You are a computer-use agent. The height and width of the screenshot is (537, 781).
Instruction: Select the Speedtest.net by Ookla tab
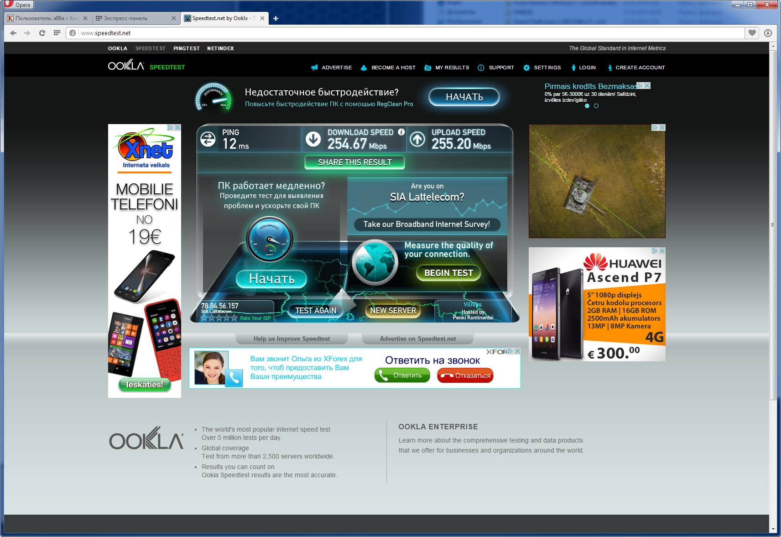[224, 18]
